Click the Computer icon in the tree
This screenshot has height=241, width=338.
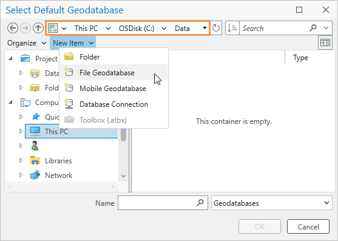[25, 103]
